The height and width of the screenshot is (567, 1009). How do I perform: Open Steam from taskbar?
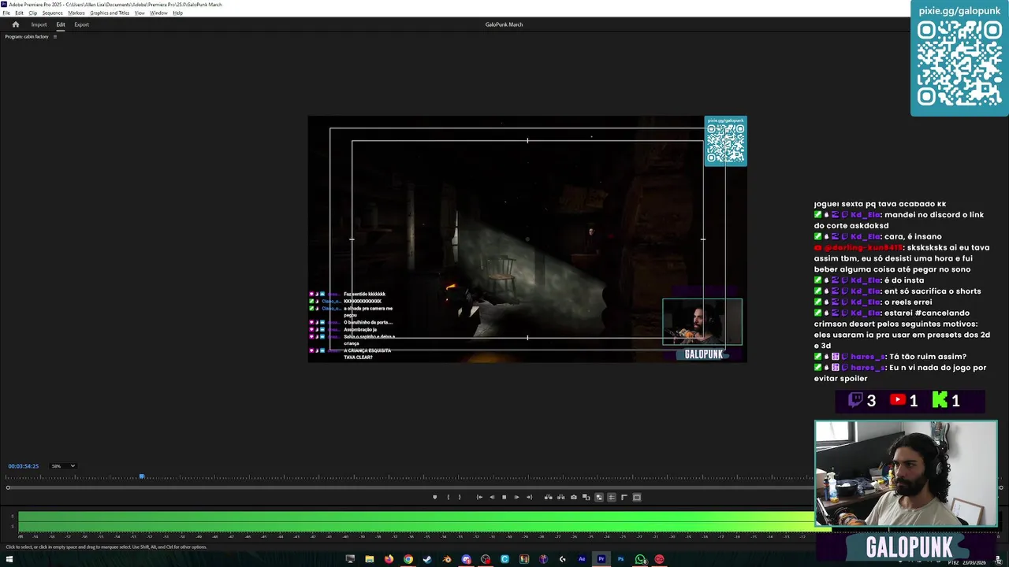(427, 559)
